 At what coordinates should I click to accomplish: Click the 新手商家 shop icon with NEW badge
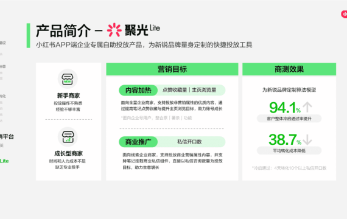coord(68,79)
